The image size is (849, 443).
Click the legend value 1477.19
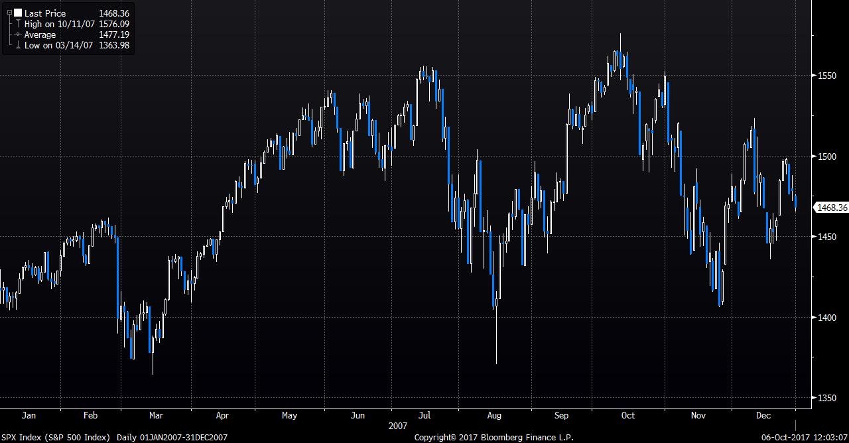click(114, 34)
